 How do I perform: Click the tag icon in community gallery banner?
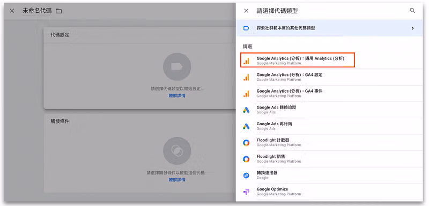[x=246, y=28]
